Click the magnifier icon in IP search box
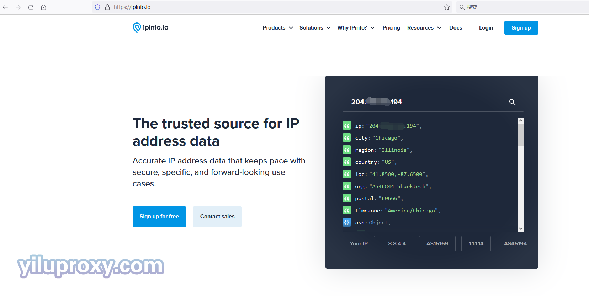The width and height of the screenshot is (589, 296). 512,102
